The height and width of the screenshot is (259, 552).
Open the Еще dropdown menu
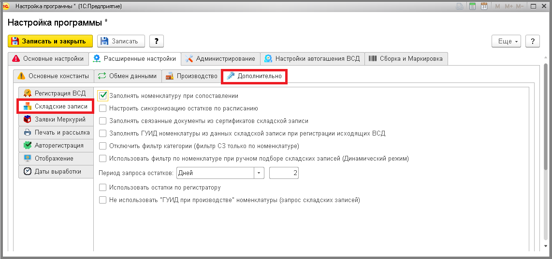pyautogui.click(x=507, y=41)
